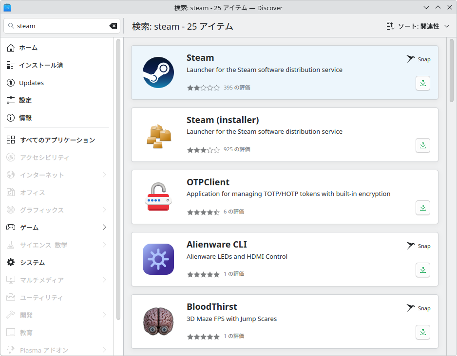Screen dimensions: 457x356
Task: Open the BloodThirst title
Action: click(x=212, y=306)
